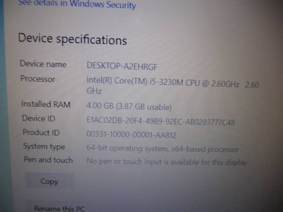Screen dimensions: 283x212
Task: Select the 4.00 GB RAM value
Action: pyautogui.click(x=100, y=106)
